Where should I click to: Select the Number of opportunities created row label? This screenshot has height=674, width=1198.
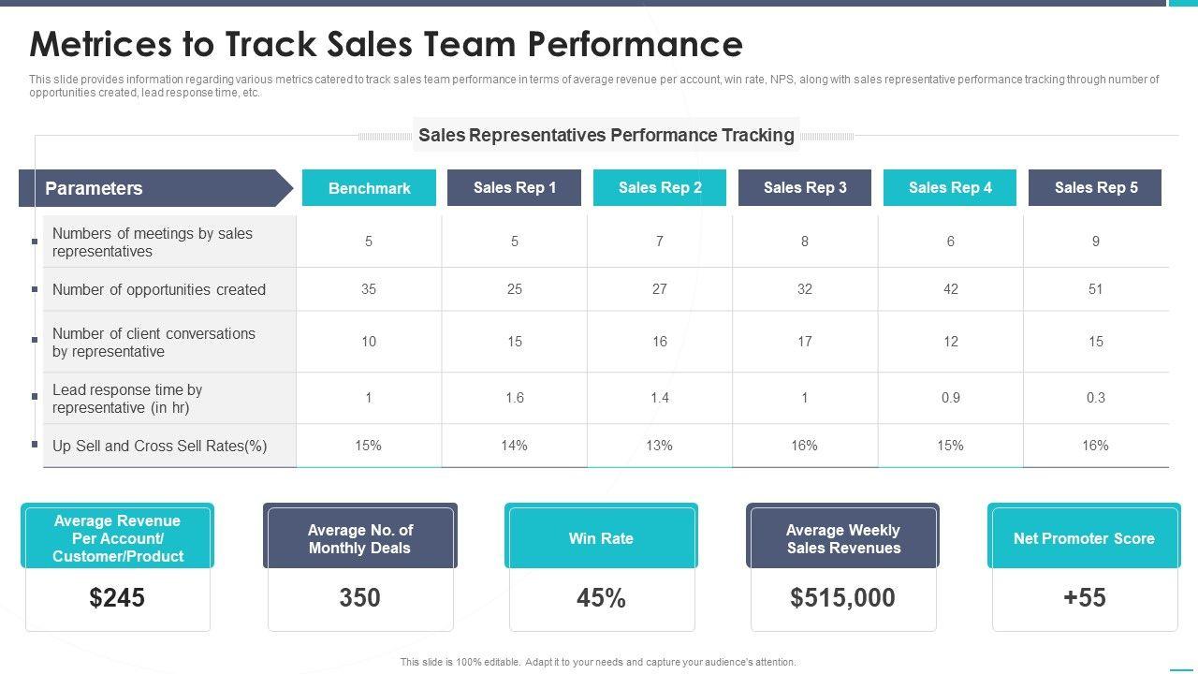click(159, 289)
